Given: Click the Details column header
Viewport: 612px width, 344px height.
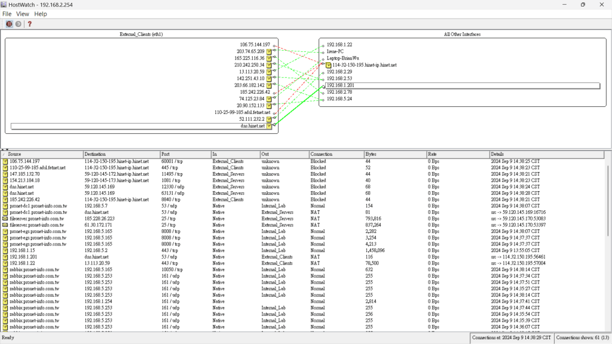Looking at the screenshot, I should pyautogui.click(x=547, y=155).
